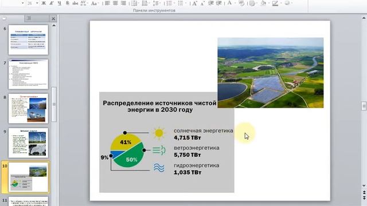Select slide 6 thumbnail
Viewport: 367px width, 206px height.
(28, 40)
